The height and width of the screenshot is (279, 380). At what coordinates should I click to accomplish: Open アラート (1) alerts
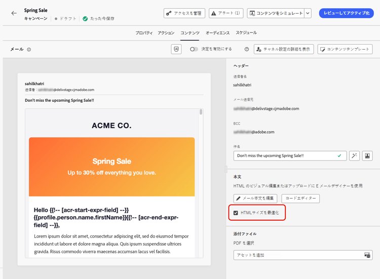tap(226, 13)
